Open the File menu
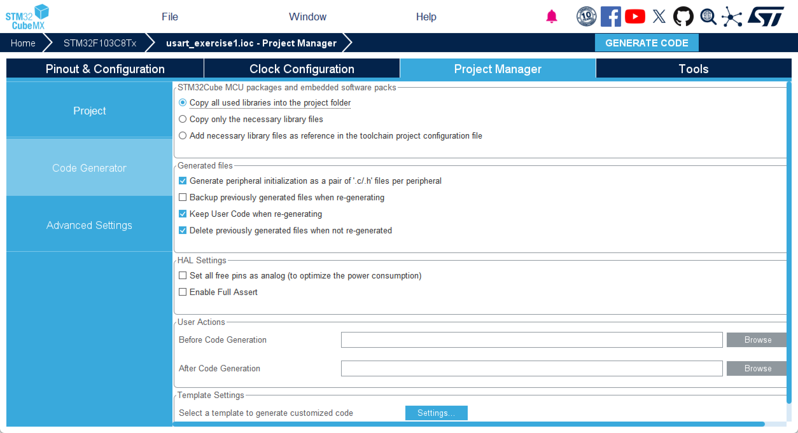 point(170,17)
